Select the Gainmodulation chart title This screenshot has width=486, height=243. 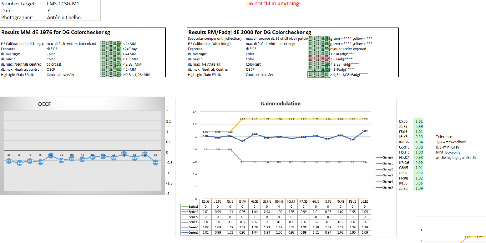click(280, 104)
